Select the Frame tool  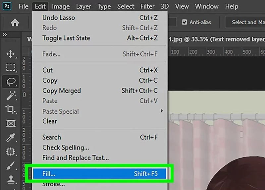[11, 123]
